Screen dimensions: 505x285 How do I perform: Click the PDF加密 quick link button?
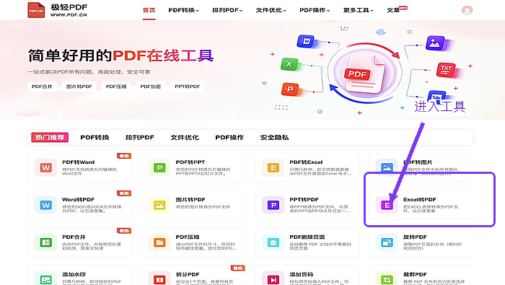pyautogui.click(x=151, y=87)
